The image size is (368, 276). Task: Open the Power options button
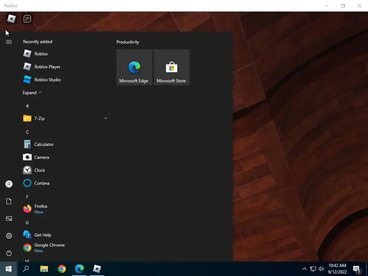[x=9, y=253]
